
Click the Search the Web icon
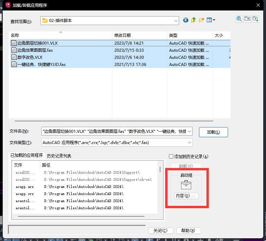point(239,19)
